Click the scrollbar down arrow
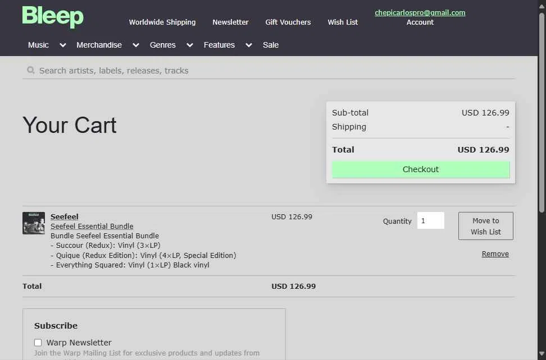 (542, 354)
